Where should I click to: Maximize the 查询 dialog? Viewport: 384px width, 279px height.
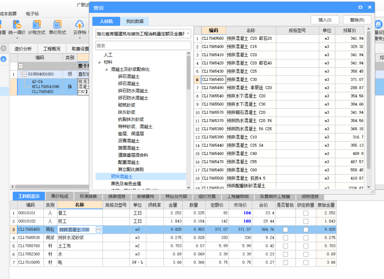pyautogui.click(x=361, y=7)
